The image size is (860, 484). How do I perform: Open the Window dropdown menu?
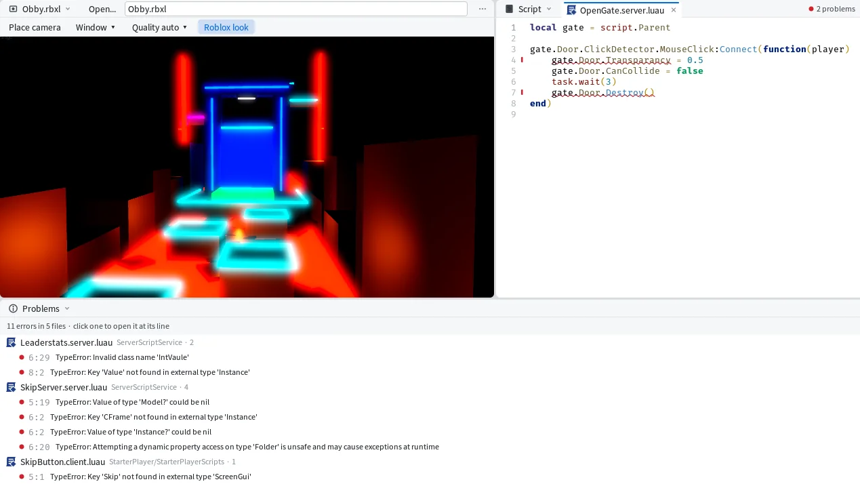coord(96,27)
